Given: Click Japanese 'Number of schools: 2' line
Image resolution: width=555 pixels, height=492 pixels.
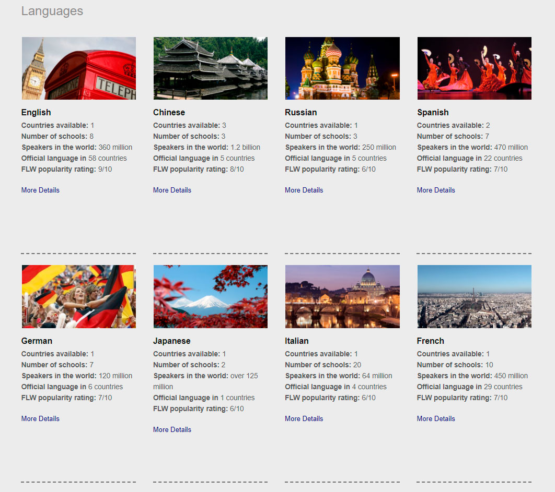Looking at the screenshot, I should pos(189,365).
